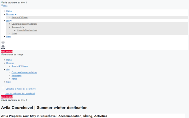This screenshot has width=189, height=118.
Task: Click the Avila logo image link
Action: pyautogui.click(x=4, y=6)
